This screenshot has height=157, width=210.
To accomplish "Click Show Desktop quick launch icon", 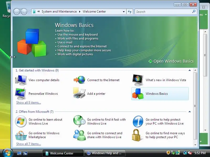I will [x=19, y=153].
